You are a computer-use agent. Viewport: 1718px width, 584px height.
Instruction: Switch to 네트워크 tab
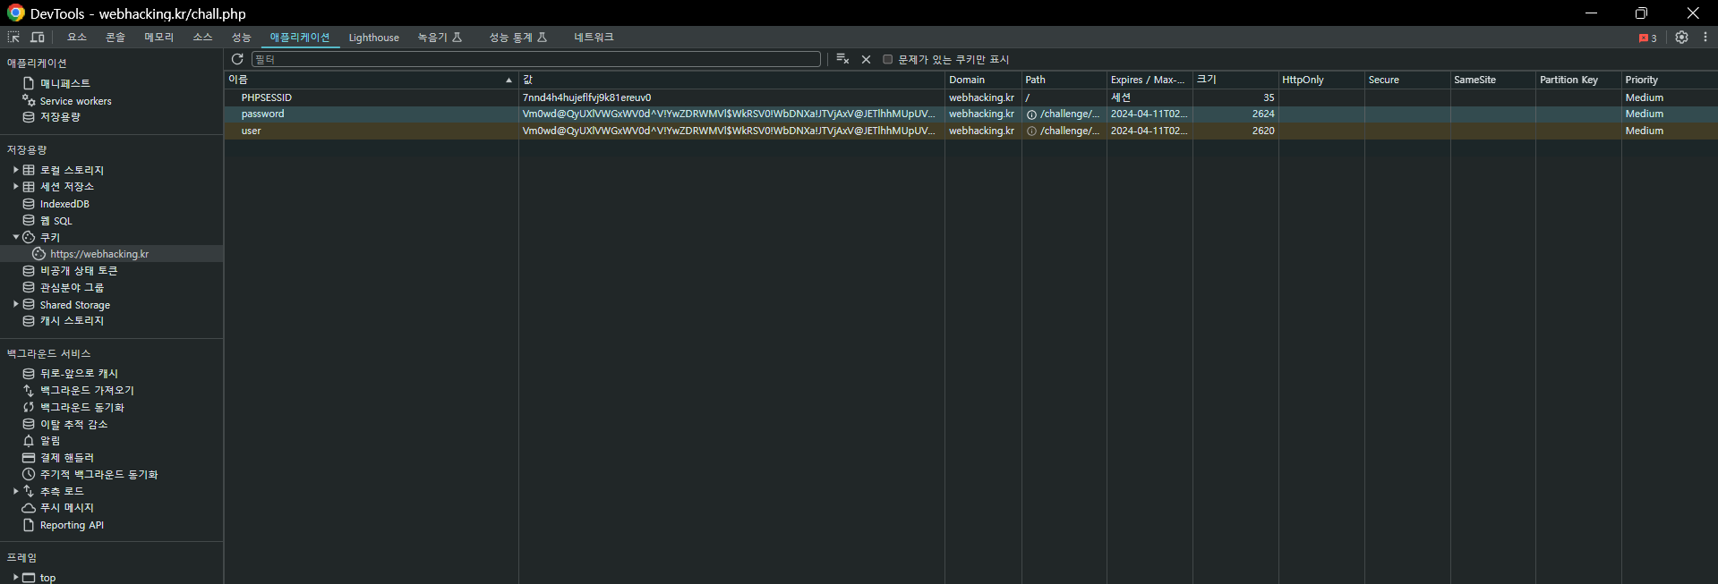(x=594, y=38)
